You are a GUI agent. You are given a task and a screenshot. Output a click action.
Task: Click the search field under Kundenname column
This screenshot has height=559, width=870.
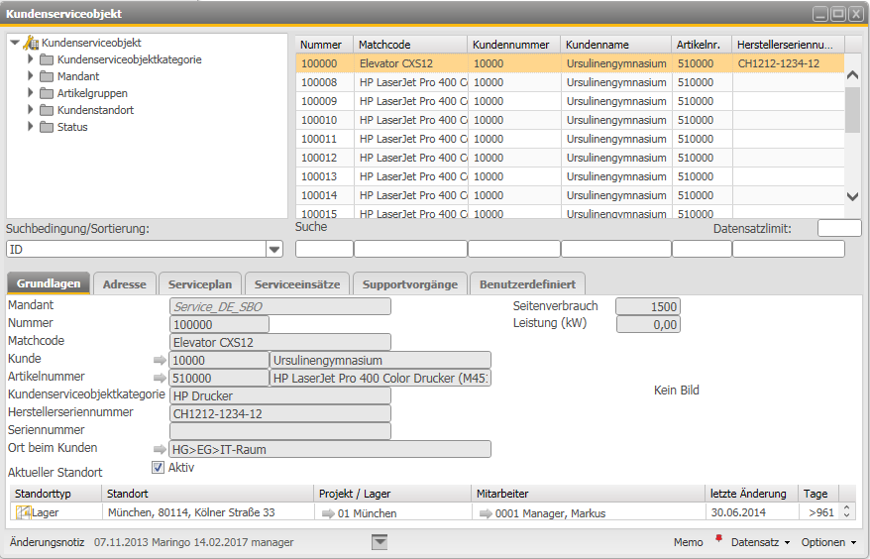[x=616, y=249]
